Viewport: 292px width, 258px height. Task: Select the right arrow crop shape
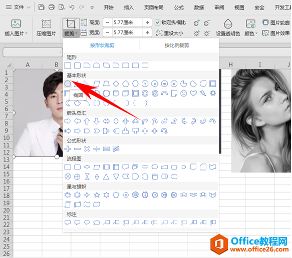[68, 121]
